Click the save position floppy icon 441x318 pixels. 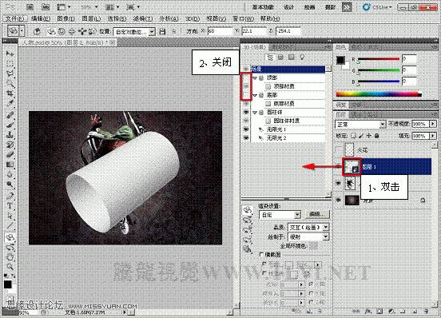coord(162,31)
